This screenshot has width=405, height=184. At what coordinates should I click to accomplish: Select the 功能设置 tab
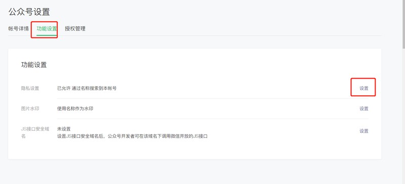[x=47, y=29]
